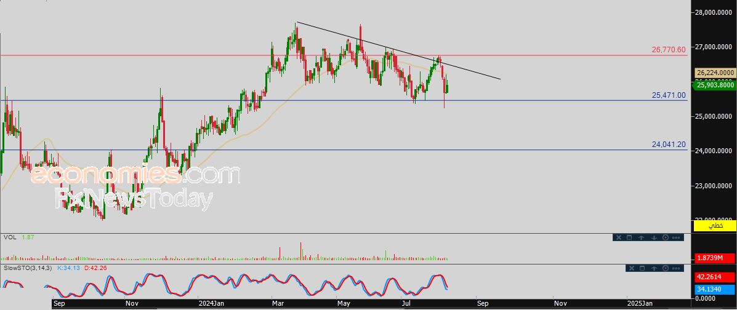
Task: Select the SlowSTO(3,14,3) indicator title
Action: click(28, 268)
